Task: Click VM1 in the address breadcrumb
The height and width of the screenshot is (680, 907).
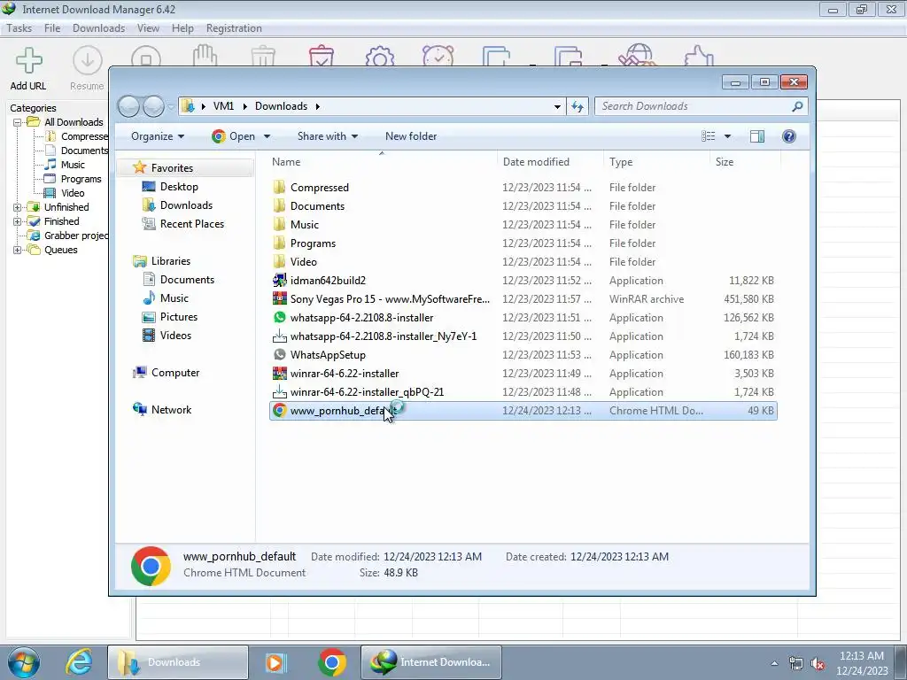Action: click(x=223, y=106)
